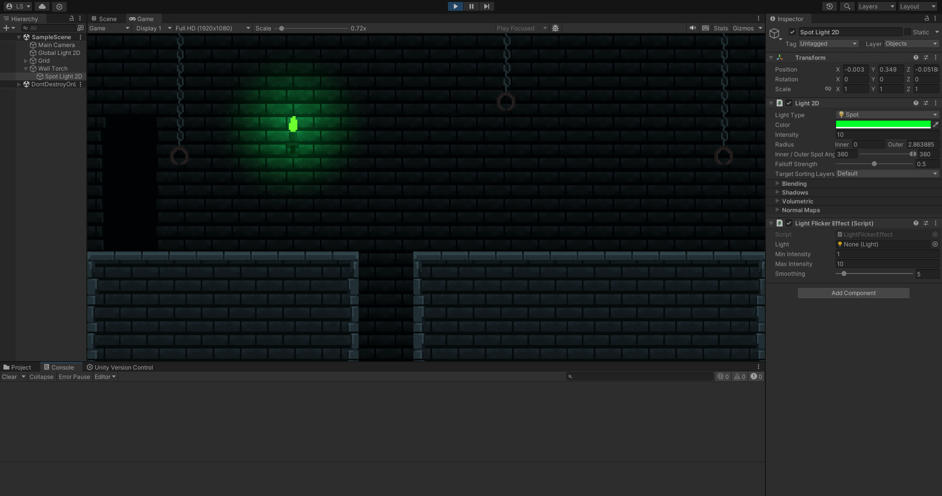This screenshot has width=942, height=496.
Task: Open the green Color swatch picker
Action: tap(883, 124)
